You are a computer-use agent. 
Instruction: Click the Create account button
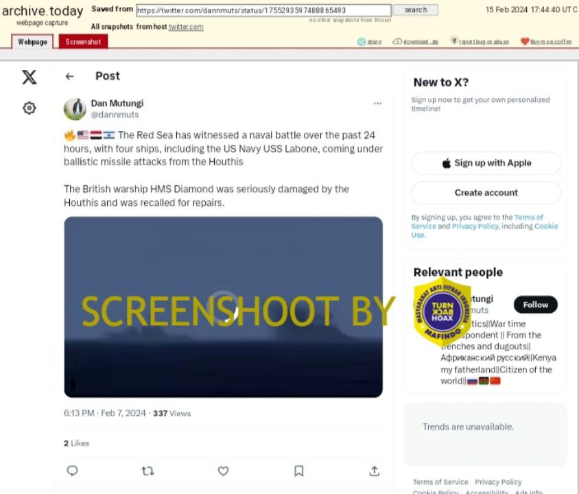(x=486, y=193)
